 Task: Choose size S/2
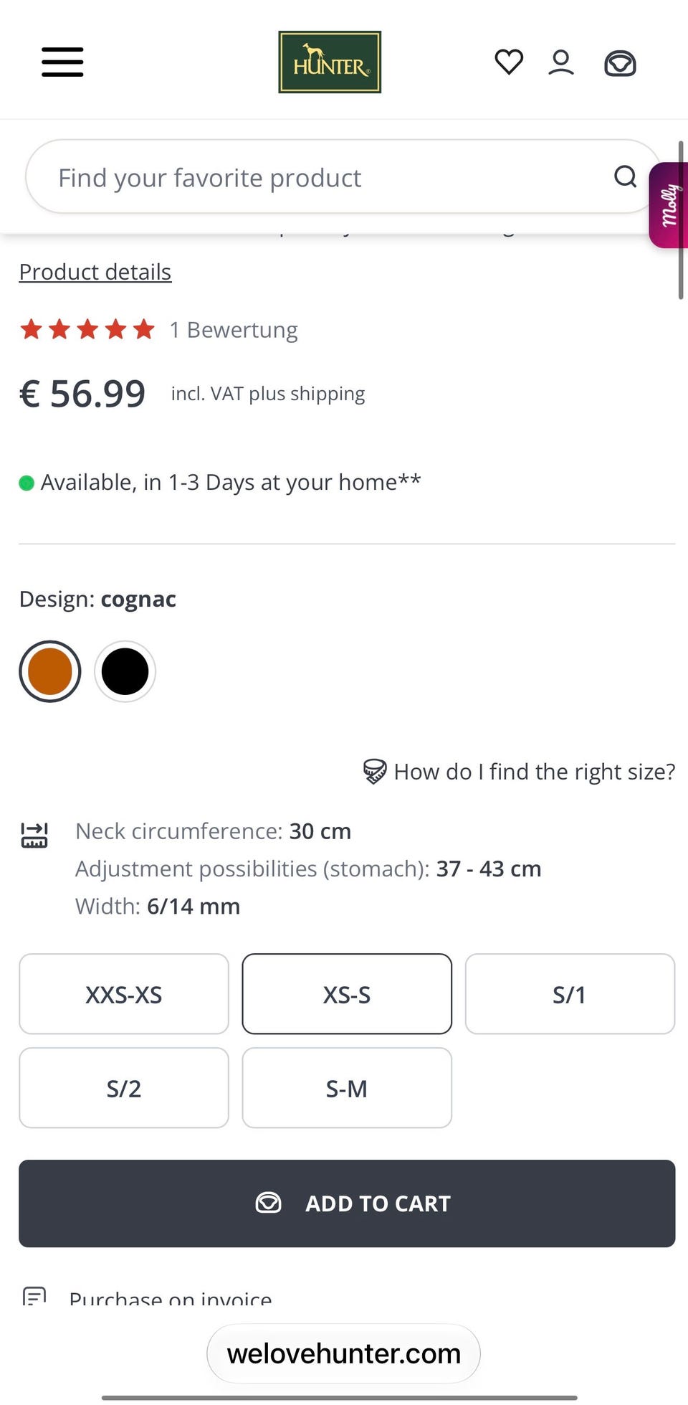[124, 1088]
